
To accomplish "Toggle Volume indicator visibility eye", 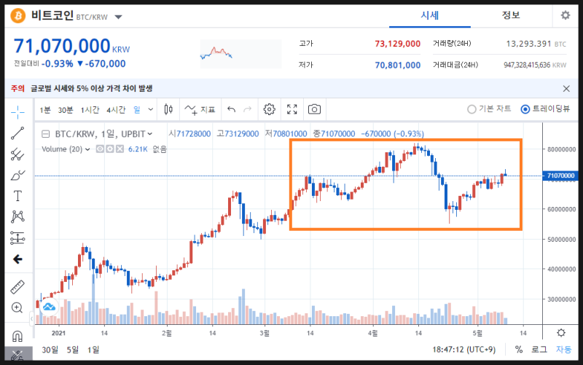I will [100, 149].
